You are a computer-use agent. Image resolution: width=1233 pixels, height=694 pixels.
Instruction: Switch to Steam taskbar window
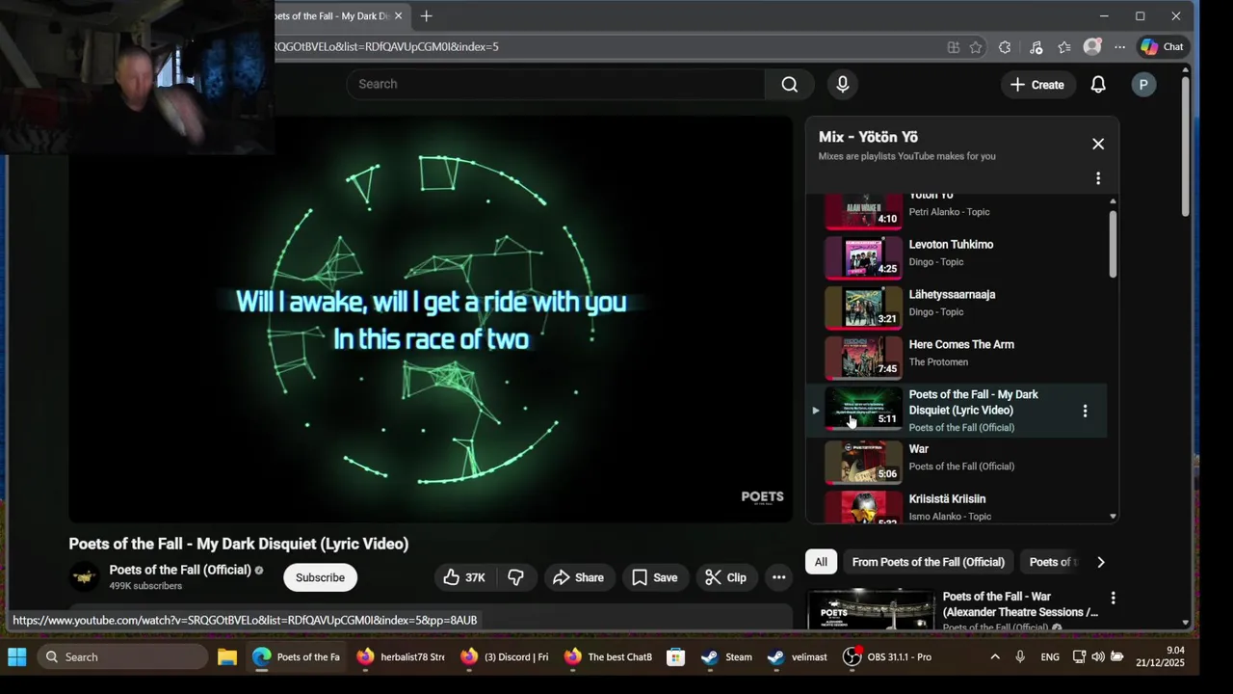click(726, 657)
